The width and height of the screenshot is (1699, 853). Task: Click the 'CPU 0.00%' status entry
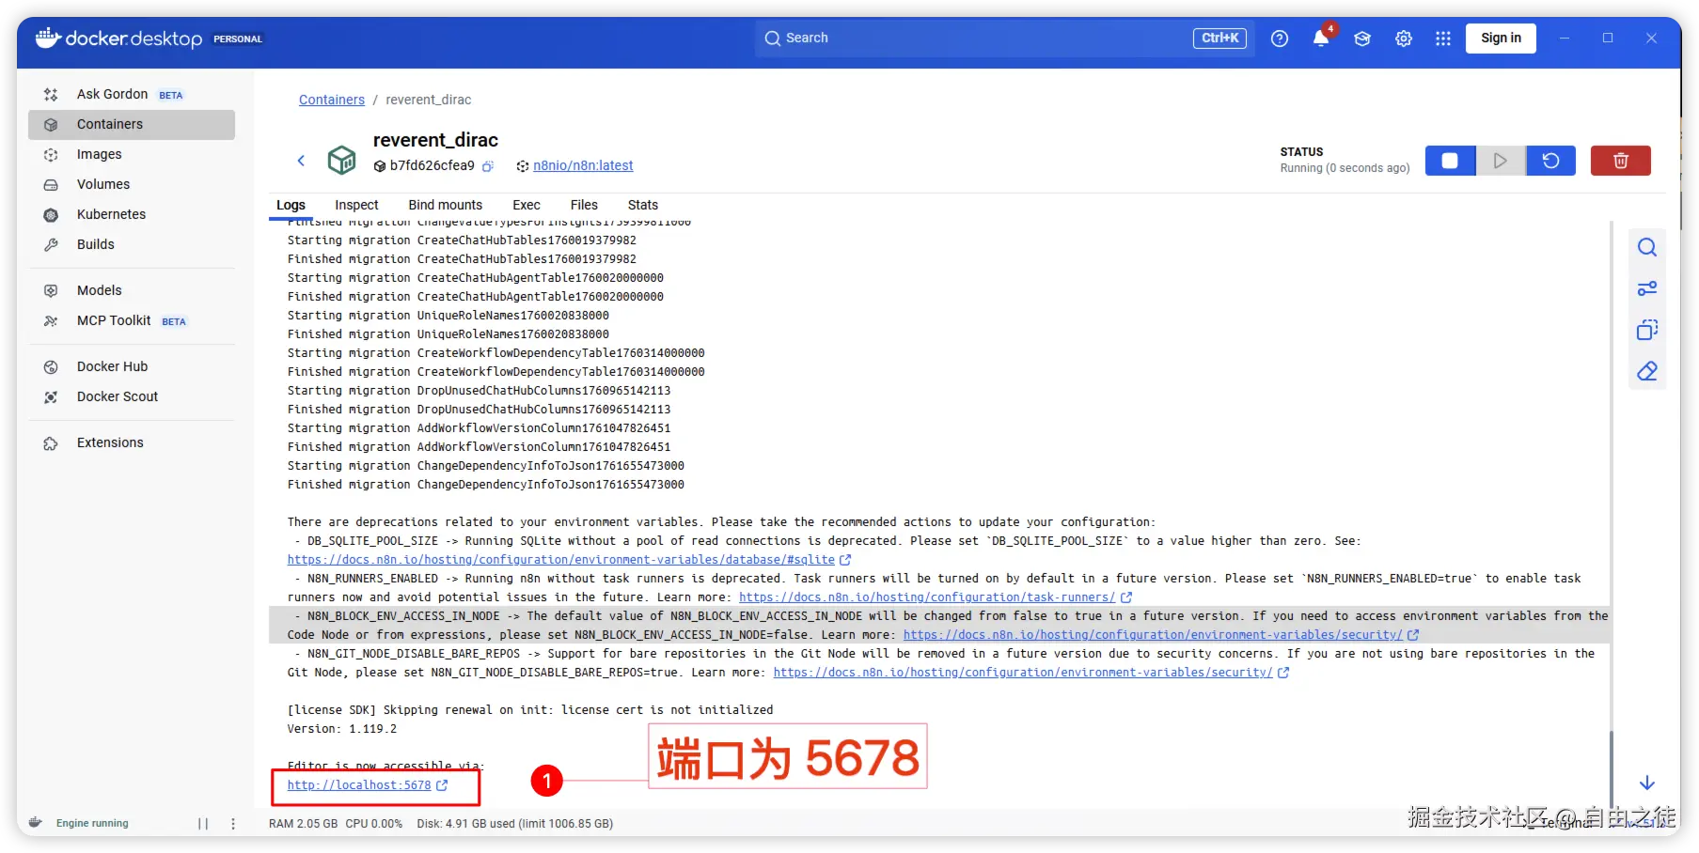[x=373, y=824]
